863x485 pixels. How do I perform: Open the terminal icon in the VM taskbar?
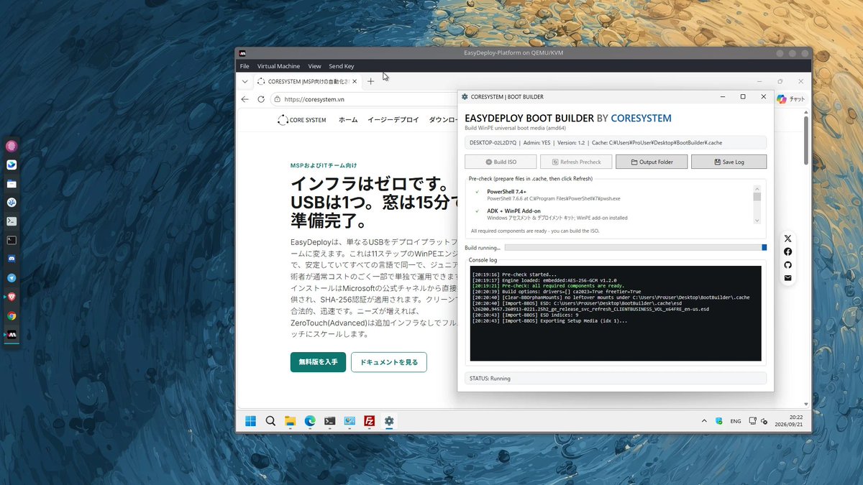pyautogui.click(x=330, y=421)
